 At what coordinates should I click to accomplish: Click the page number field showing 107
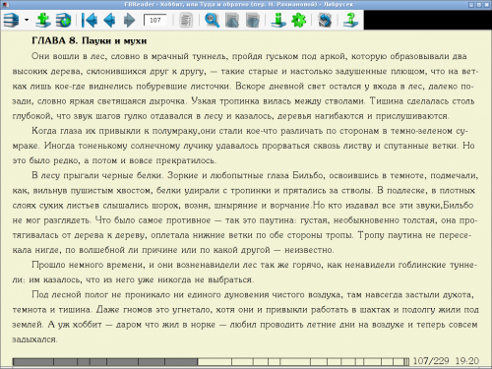point(154,21)
